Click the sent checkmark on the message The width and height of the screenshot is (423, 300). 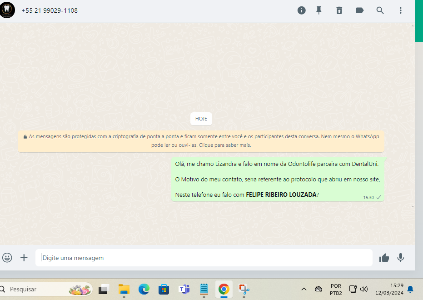point(378,197)
